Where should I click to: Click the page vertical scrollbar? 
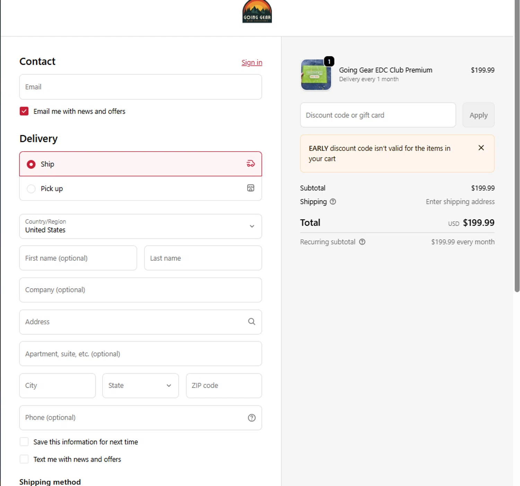[517, 146]
